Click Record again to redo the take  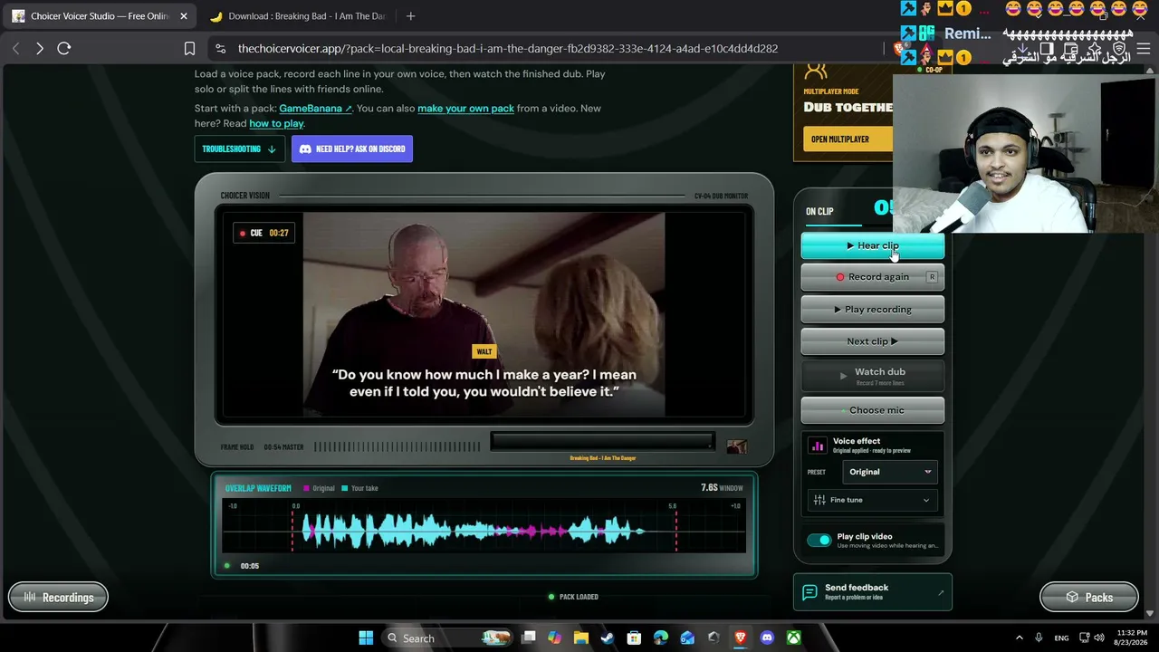(x=872, y=277)
